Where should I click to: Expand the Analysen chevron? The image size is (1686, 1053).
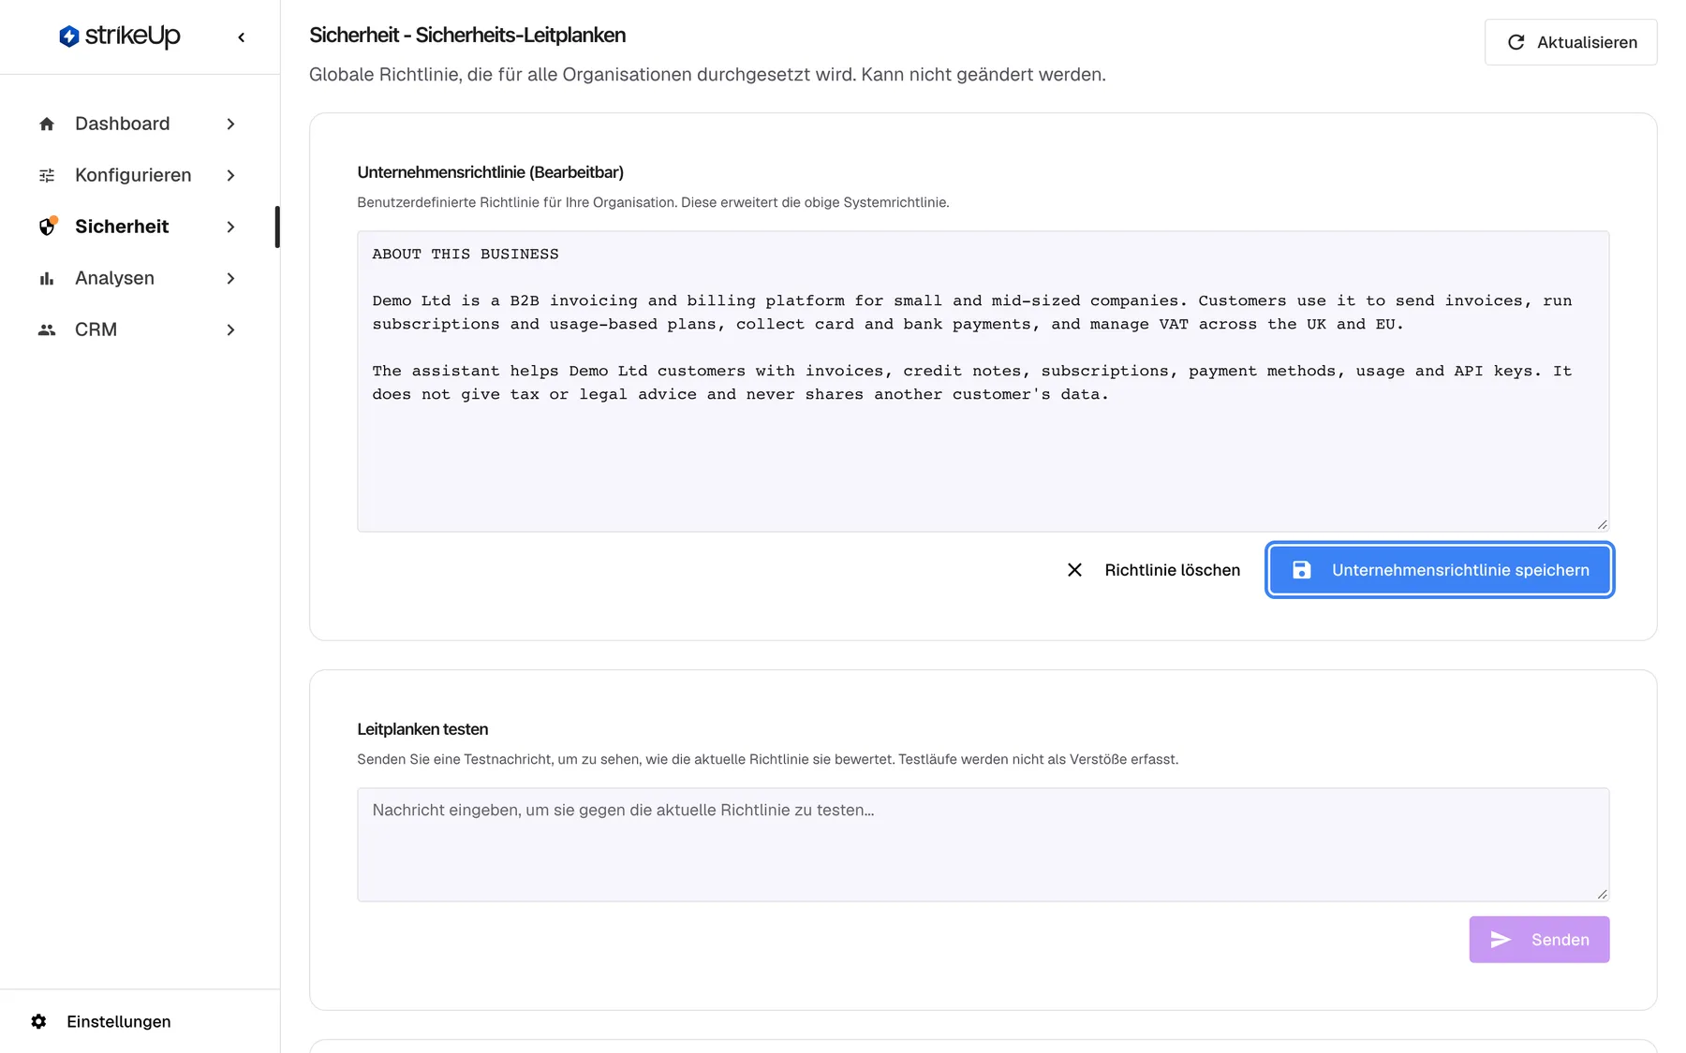pyautogui.click(x=230, y=278)
